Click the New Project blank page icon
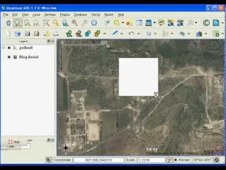Screen dimensions: 226x170 click(8, 34)
